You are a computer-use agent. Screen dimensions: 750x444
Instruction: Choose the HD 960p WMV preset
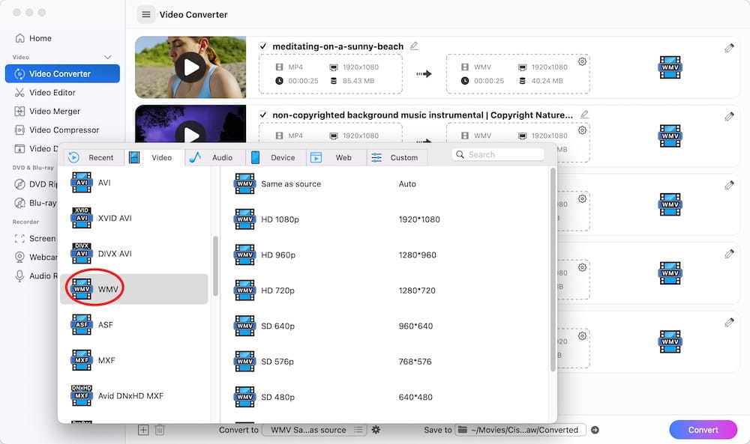385,255
